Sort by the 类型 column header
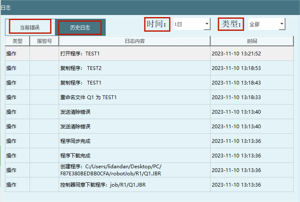 point(17,41)
